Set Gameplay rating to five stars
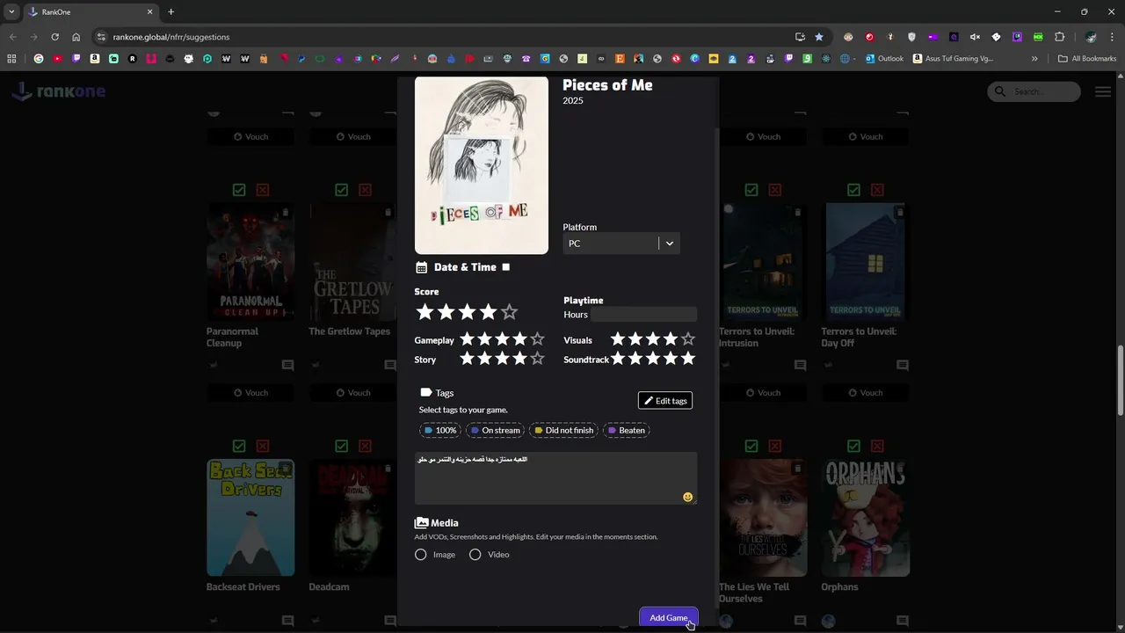 coord(537,339)
